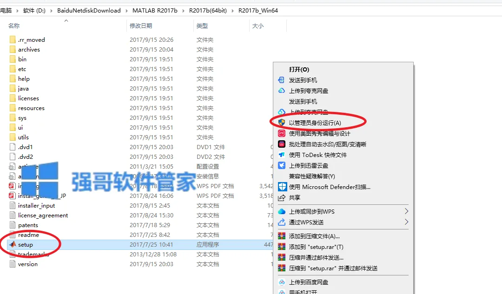Choose 兼容性疑难解答(Y) in the context menu
This screenshot has width=502, height=294.
pos(312,176)
